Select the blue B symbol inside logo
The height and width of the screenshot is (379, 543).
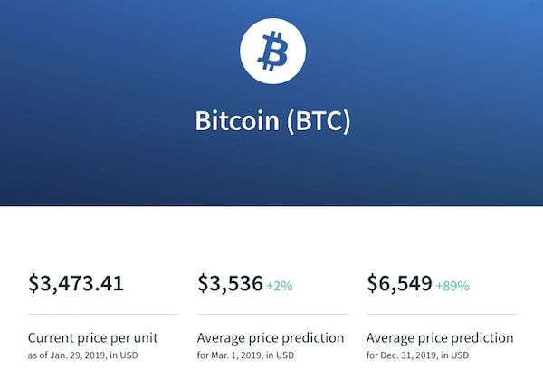point(273,52)
